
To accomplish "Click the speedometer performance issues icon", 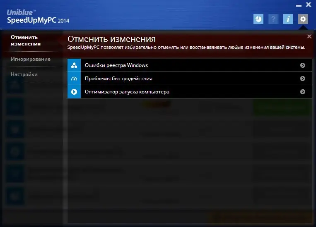I will [74, 79].
